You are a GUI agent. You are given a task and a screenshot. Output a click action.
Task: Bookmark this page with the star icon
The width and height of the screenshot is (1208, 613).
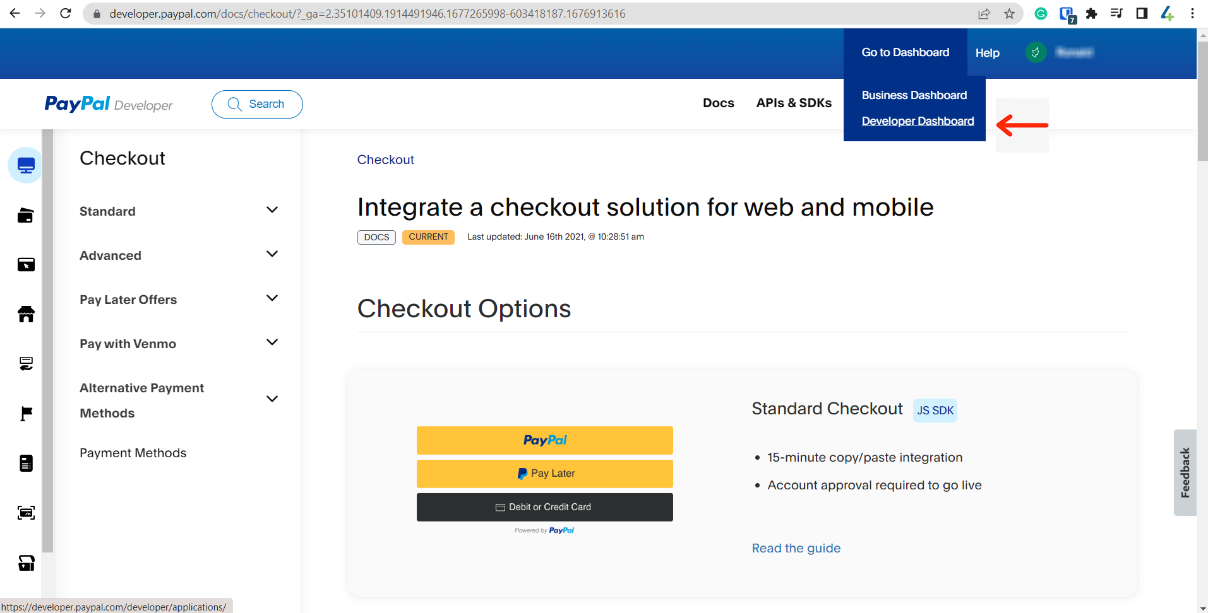[x=1009, y=14]
